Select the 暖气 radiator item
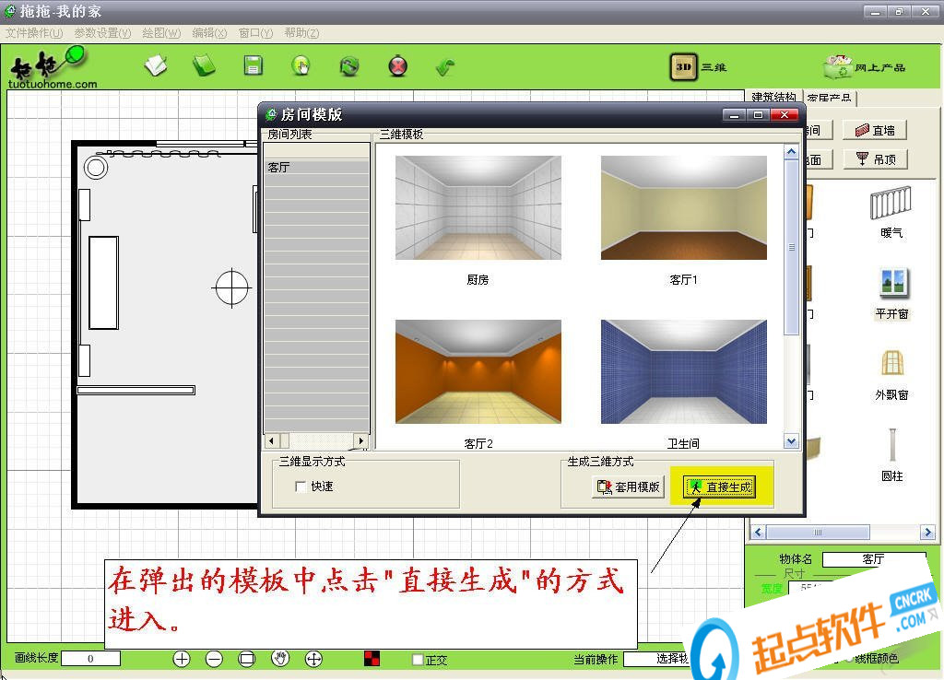This screenshot has width=944, height=680. coord(891,212)
